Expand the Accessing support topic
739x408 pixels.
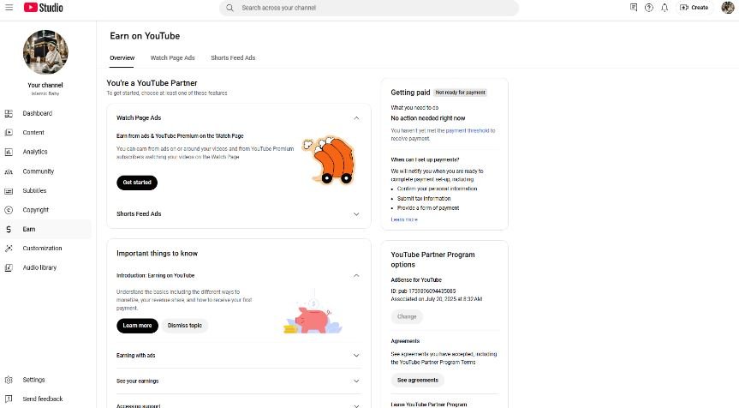pyautogui.click(x=356, y=405)
